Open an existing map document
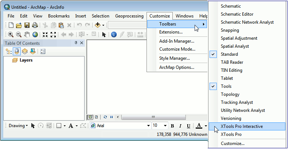The width and height of the screenshot is (289, 149). (x=19, y=25)
